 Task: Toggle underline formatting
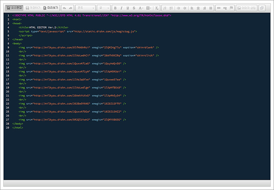128,8
